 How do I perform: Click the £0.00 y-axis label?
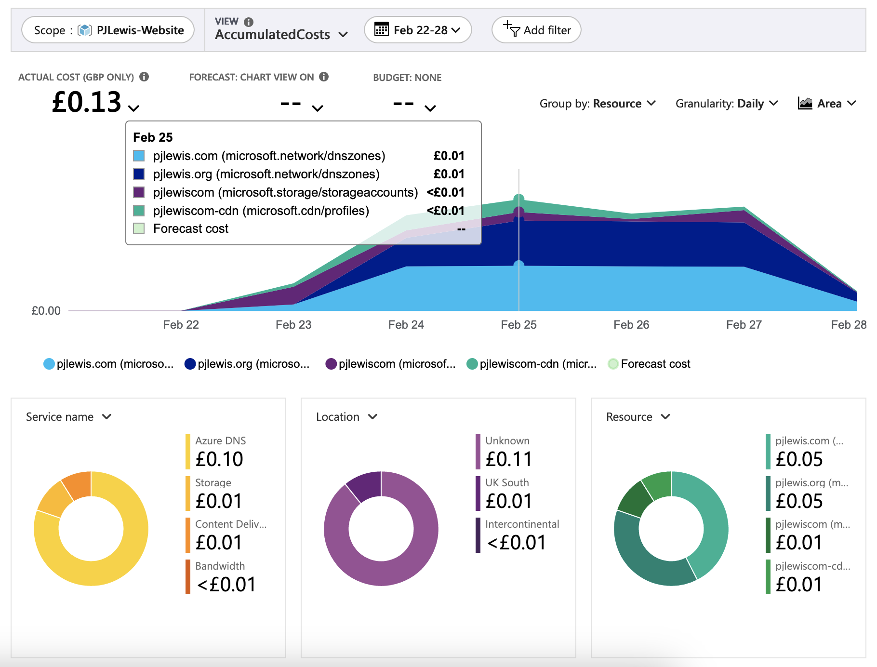pyautogui.click(x=46, y=311)
